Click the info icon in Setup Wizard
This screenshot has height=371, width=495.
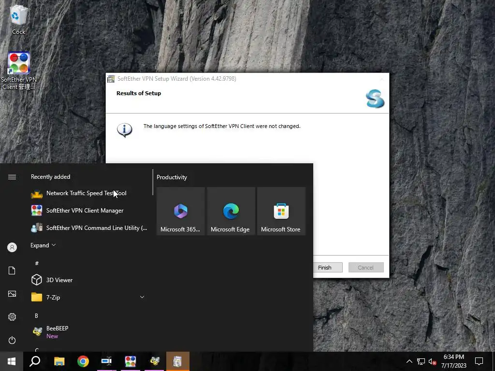125,130
